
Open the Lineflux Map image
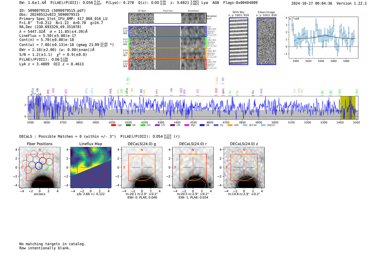coord(91,168)
